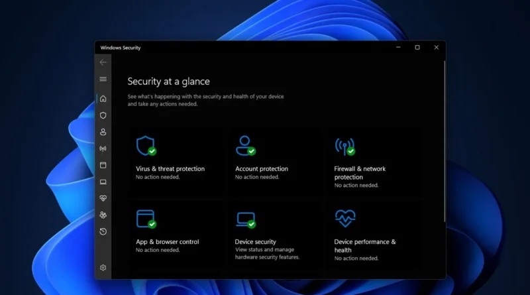Click 'View status and manage hardware security features' text
530x295 pixels.
(x=267, y=253)
